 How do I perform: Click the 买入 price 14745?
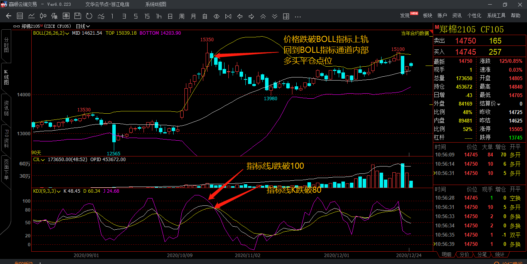tap(466, 52)
